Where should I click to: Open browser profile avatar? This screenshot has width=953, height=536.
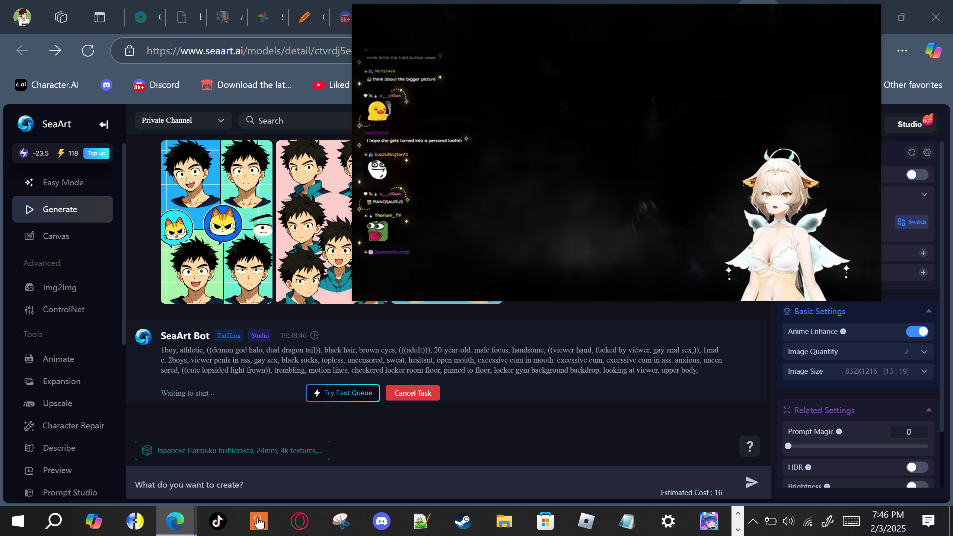point(22,17)
